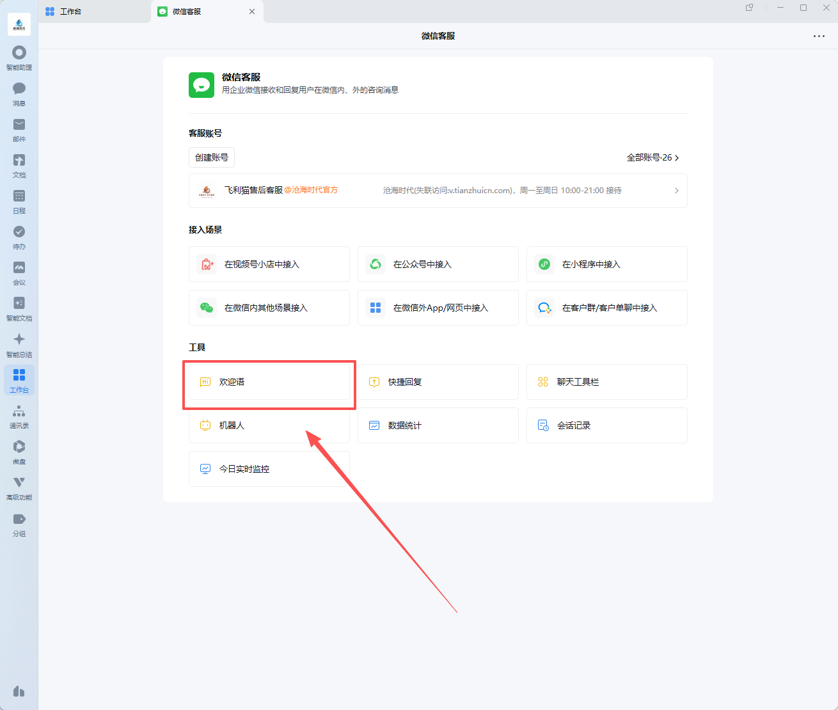
Task: Open 智能文档 in the sidebar
Action: [x=19, y=308]
